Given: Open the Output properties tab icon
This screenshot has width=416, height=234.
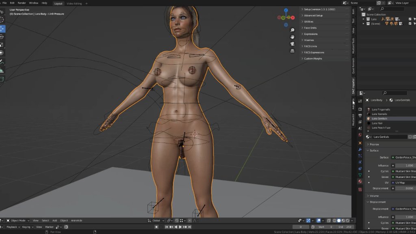Looking at the screenshot, I should coord(360,116).
